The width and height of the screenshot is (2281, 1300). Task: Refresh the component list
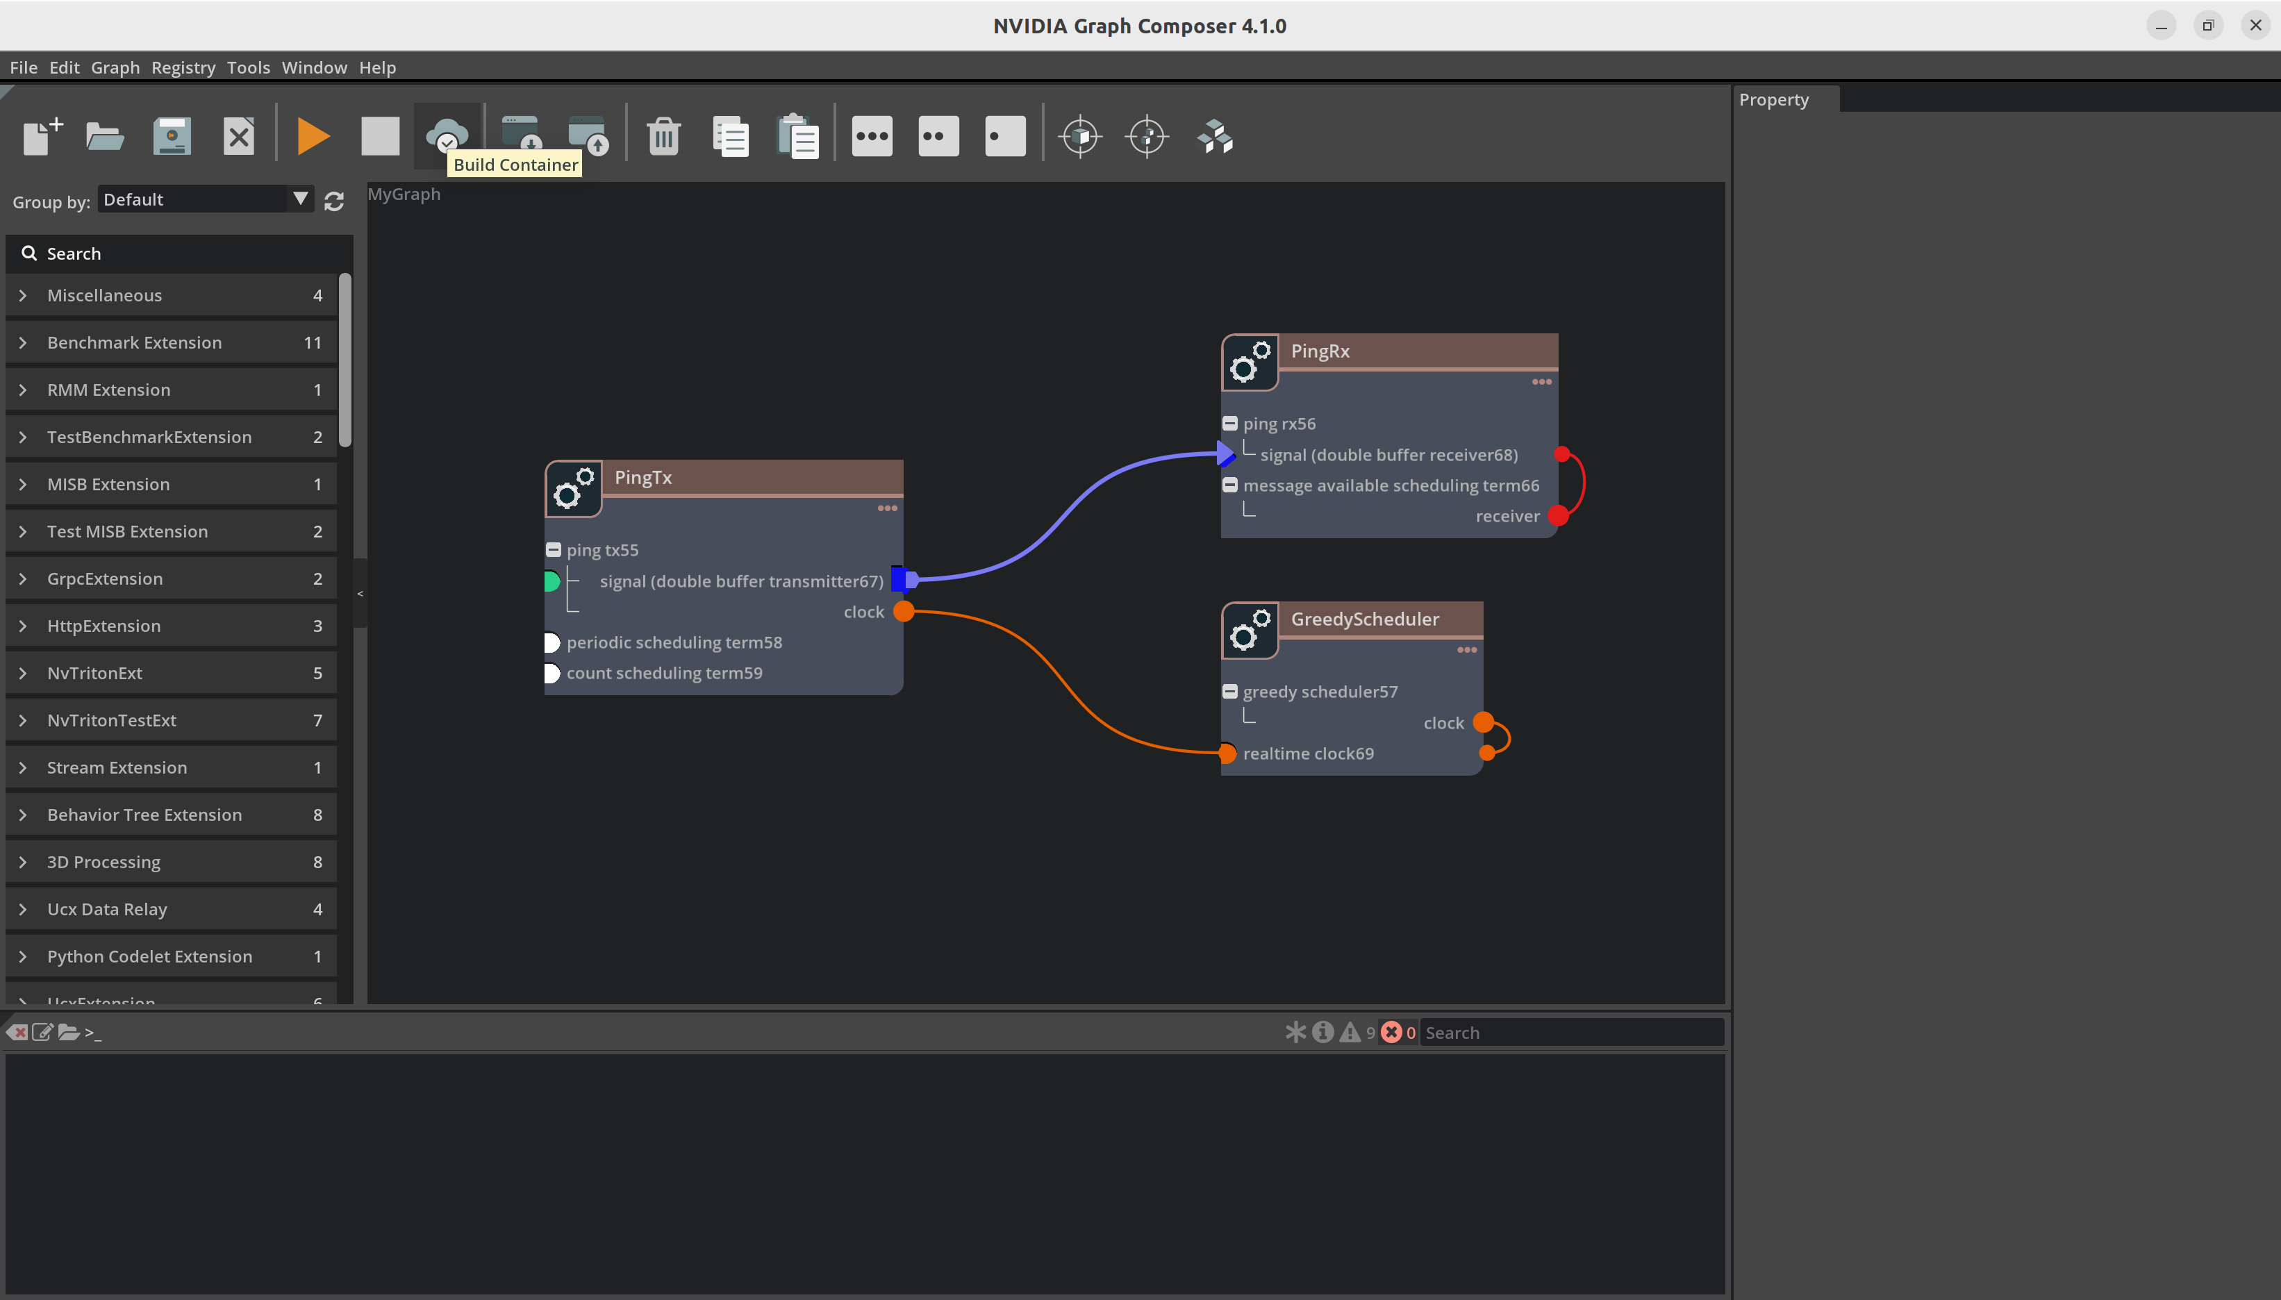(334, 201)
